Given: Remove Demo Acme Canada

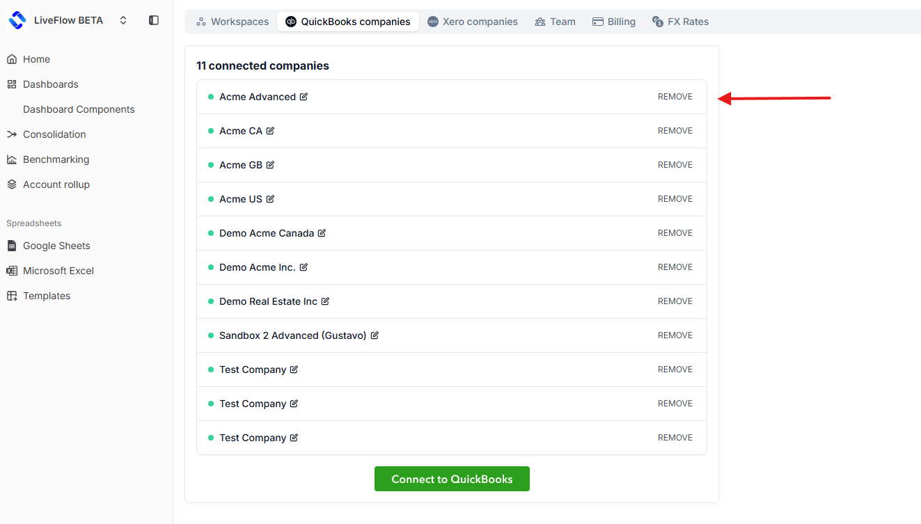Looking at the screenshot, I should coord(675,233).
